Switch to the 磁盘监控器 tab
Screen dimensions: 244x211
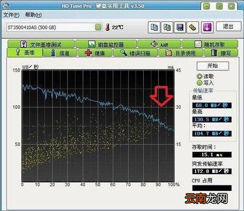106,44
